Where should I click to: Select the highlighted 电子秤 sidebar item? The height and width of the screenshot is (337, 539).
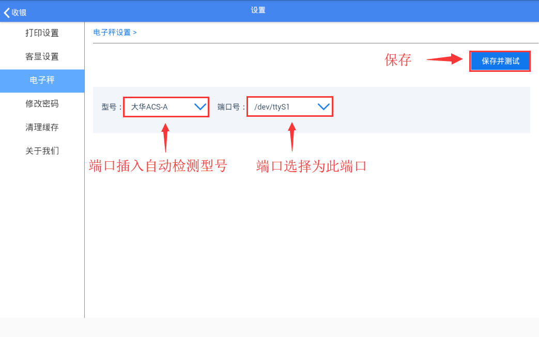pyautogui.click(x=42, y=80)
